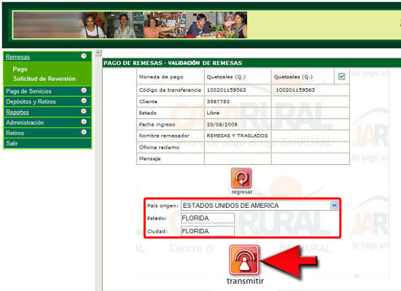Click the Ciudad input field

point(207,231)
